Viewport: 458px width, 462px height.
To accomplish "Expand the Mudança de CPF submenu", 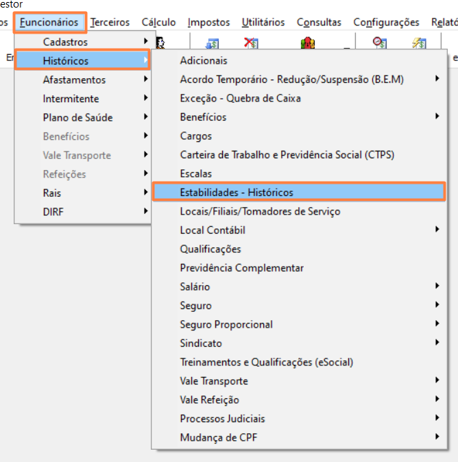I will pyautogui.click(x=437, y=437).
